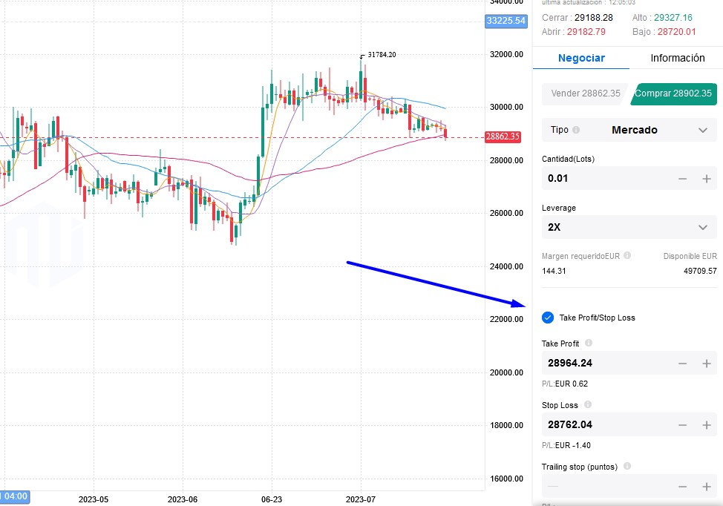The width and height of the screenshot is (723, 506).
Task: Open the Tipo Mercado dropdown
Action: pyautogui.click(x=629, y=130)
